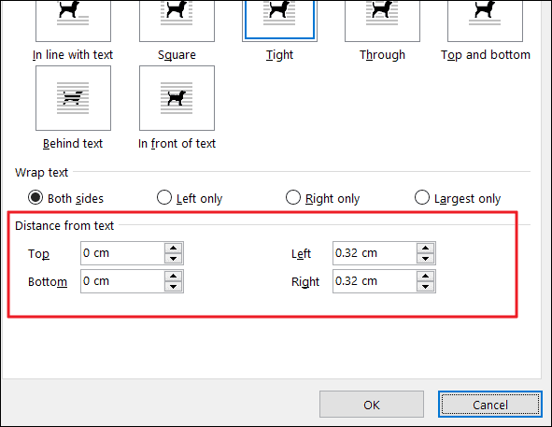The image size is (552, 427).
Task: Select the Through wrapping style icon
Action: (x=382, y=21)
